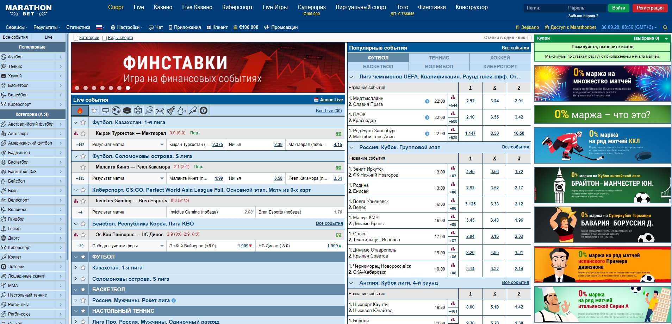Image resolution: width=672 pixels, height=324 pixels.
Task: Open the Забыли пароль? link
Action: point(583,16)
